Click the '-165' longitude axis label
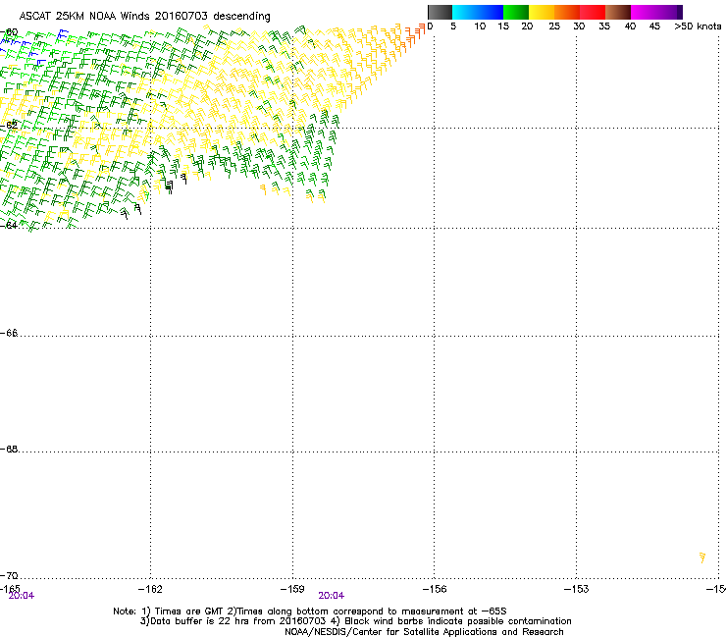Image resolution: width=726 pixels, height=638 pixels. 10,589
